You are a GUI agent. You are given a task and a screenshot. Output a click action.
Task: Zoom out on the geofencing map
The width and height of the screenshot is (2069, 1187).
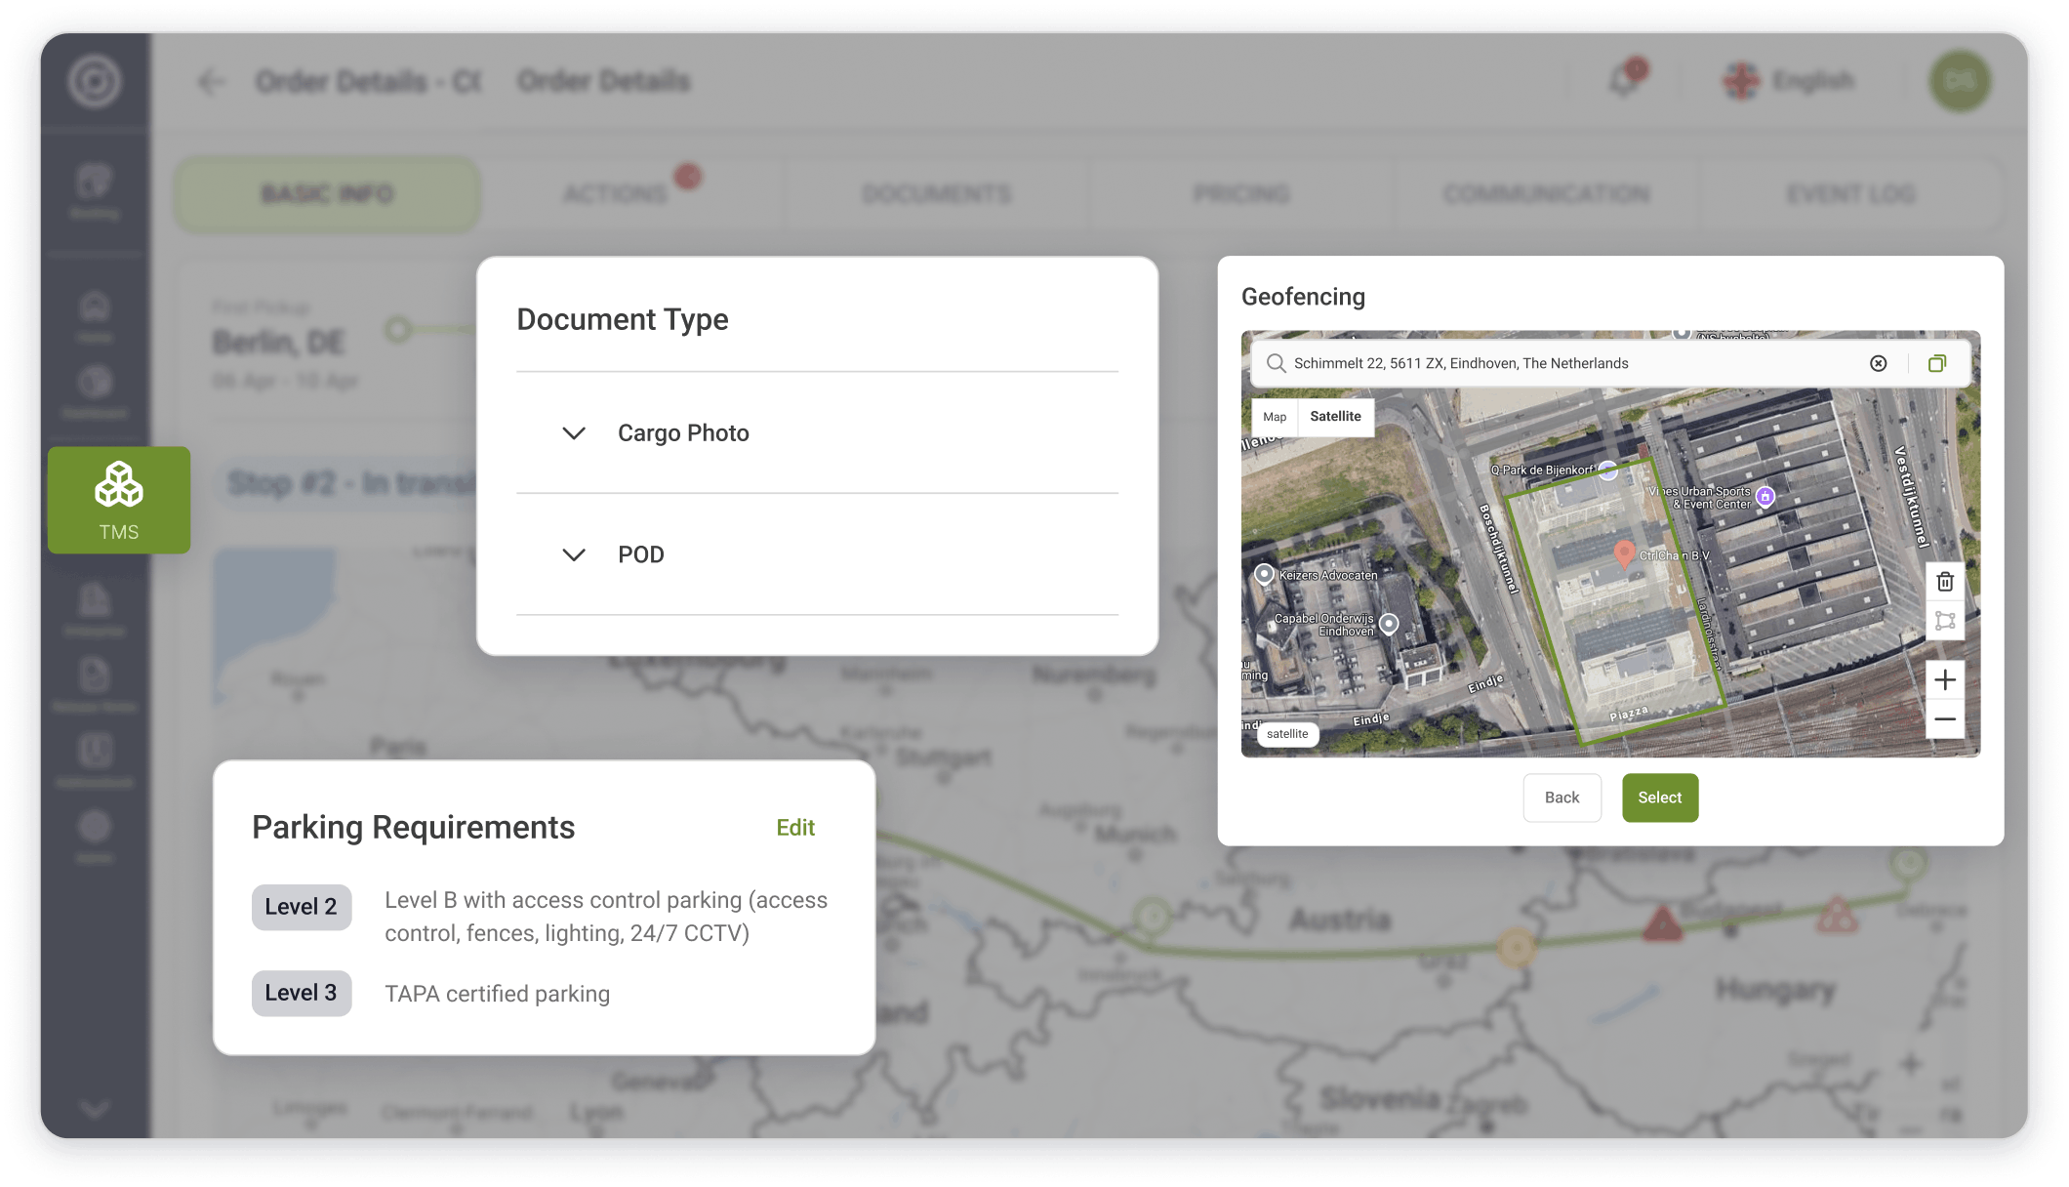[1944, 719]
